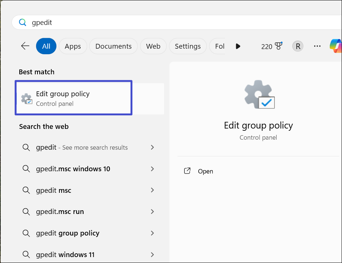The image size is (342, 263).
Task: Click Open in the preview pane
Action: tap(205, 171)
